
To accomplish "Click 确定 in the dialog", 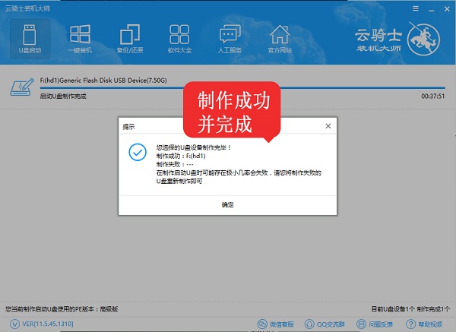I will (228, 204).
